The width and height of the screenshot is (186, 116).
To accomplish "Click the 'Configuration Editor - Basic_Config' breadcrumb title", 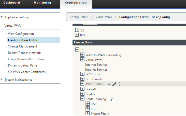I will click(145, 17).
